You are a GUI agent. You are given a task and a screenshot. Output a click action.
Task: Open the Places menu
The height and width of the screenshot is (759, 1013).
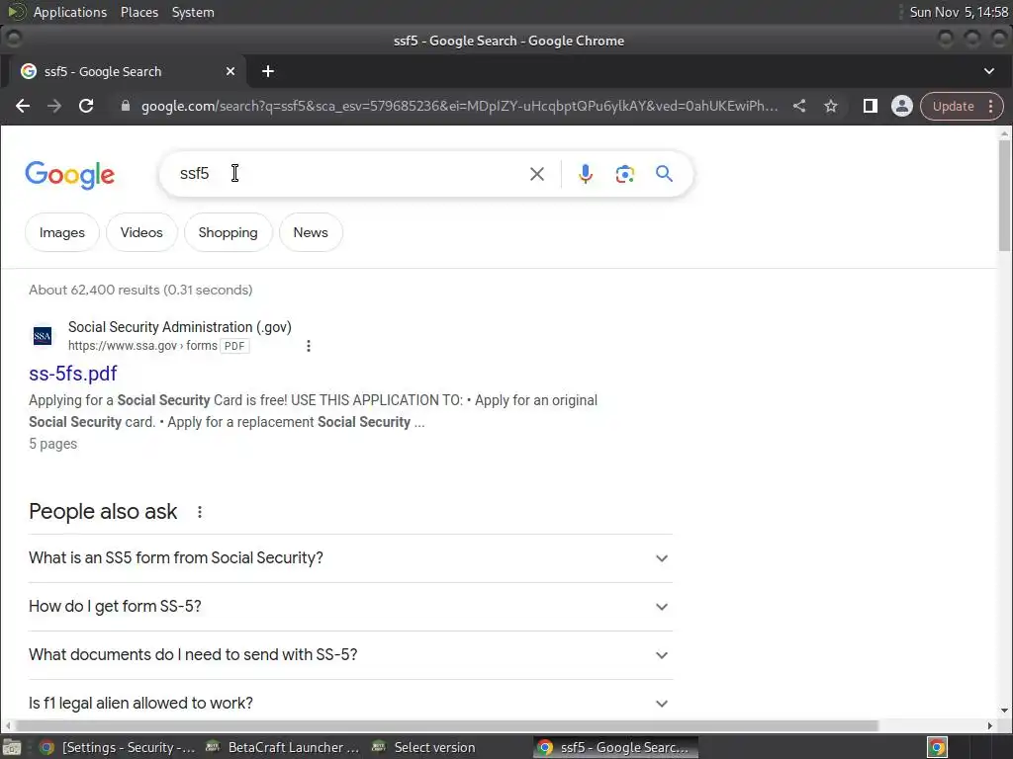point(139,12)
